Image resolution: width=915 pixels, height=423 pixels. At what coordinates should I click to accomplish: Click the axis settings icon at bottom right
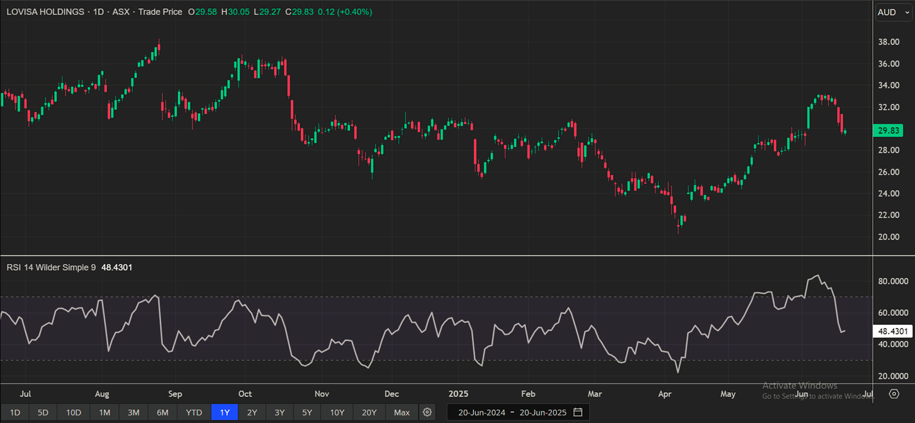894,394
